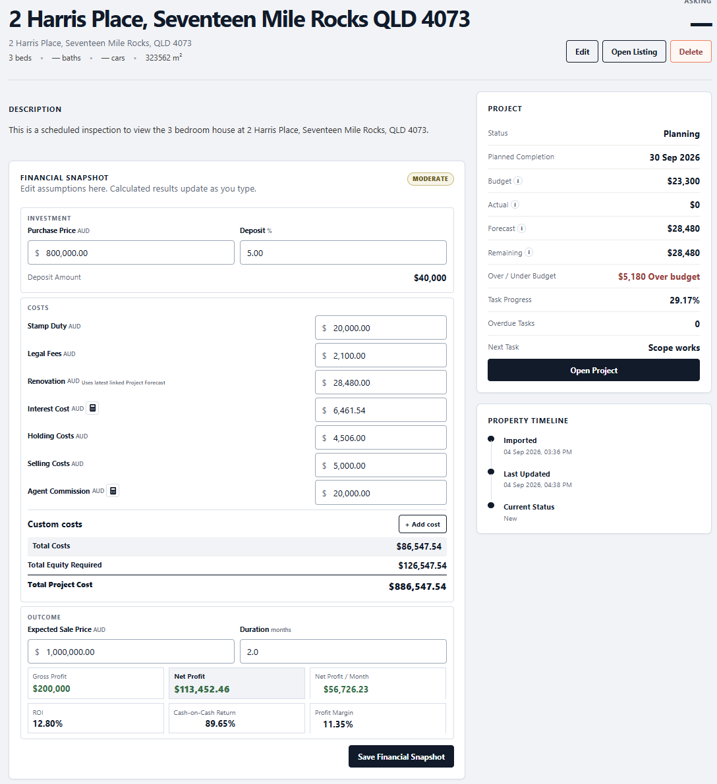This screenshot has height=784, width=717.
Task: Click the Actual value $0
Action: pyautogui.click(x=695, y=205)
